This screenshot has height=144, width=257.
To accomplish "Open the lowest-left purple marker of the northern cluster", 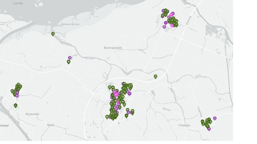I will coord(164,27).
